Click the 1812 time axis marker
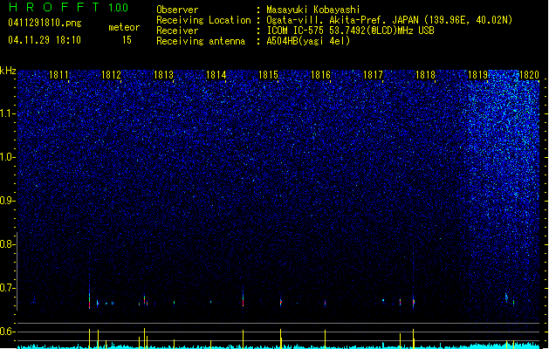Viewport: 549px width, 349px height. 111,75
